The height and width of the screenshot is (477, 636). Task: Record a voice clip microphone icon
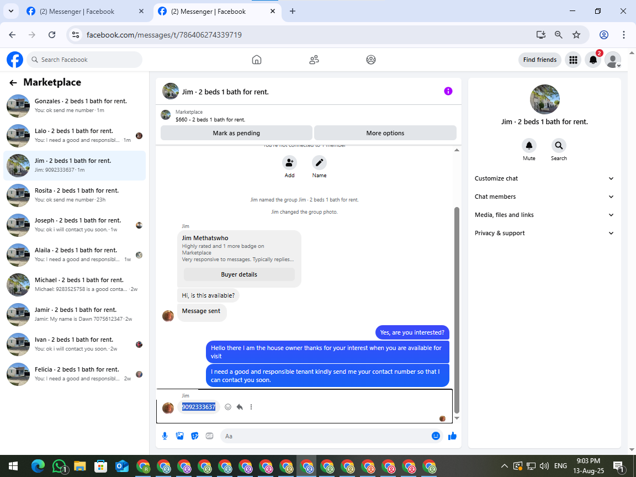pos(165,436)
